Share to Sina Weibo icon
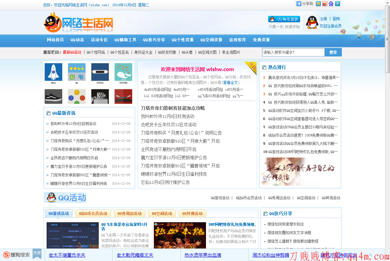 [325, 4]
